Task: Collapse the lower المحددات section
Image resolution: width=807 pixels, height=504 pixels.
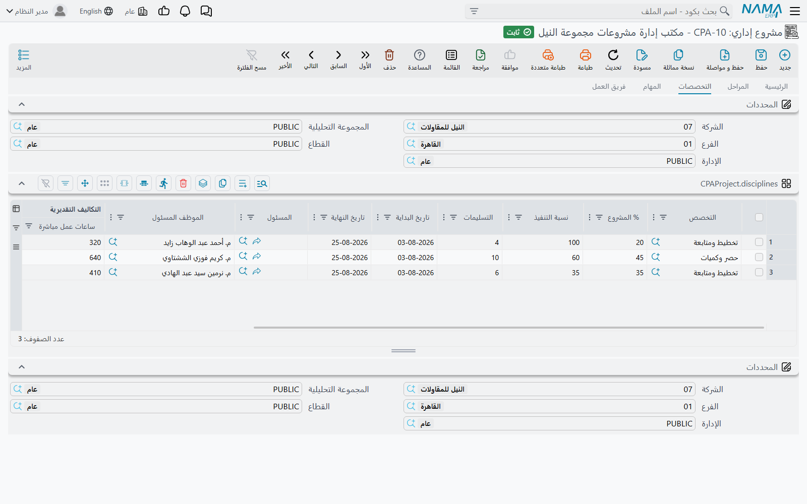Action: point(22,367)
